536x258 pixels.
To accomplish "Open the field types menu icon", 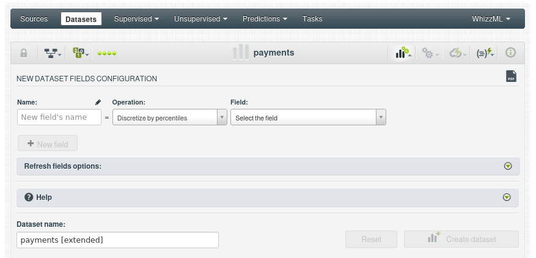I will click(80, 53).
